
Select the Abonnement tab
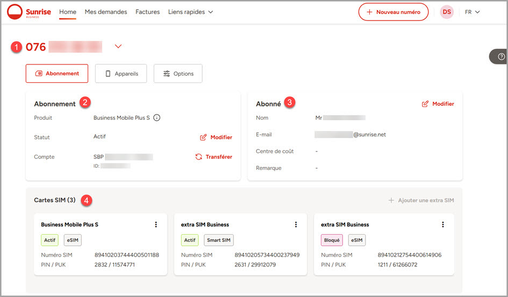[57, 74]
